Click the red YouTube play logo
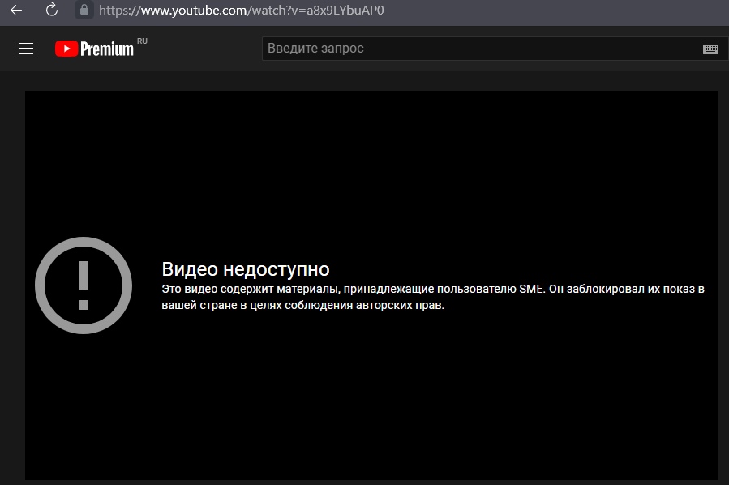 pyautogui.click(x=66, y=49)
